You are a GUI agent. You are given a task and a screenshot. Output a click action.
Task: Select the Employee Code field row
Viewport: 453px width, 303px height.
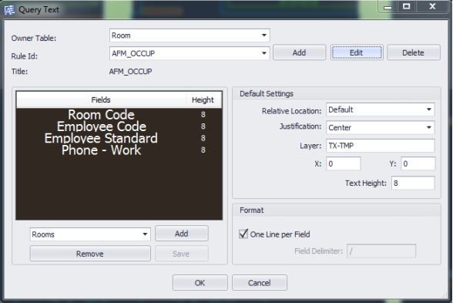[x=119, y=126]
